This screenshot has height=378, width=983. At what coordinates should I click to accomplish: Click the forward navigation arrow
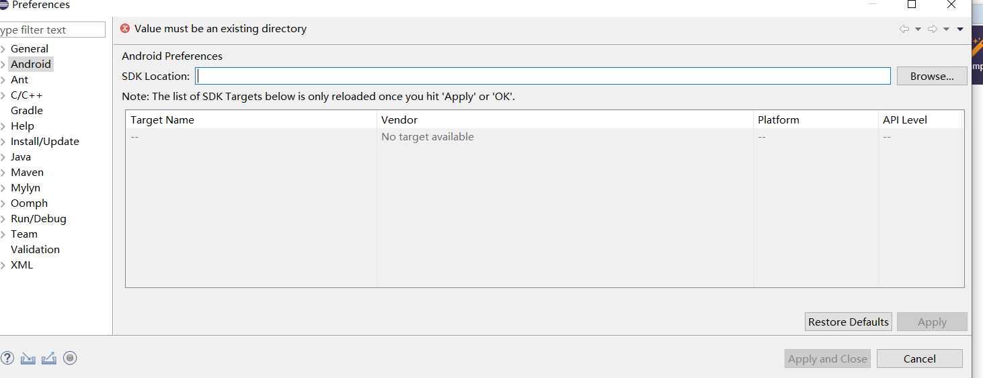[x=933, y=29]
